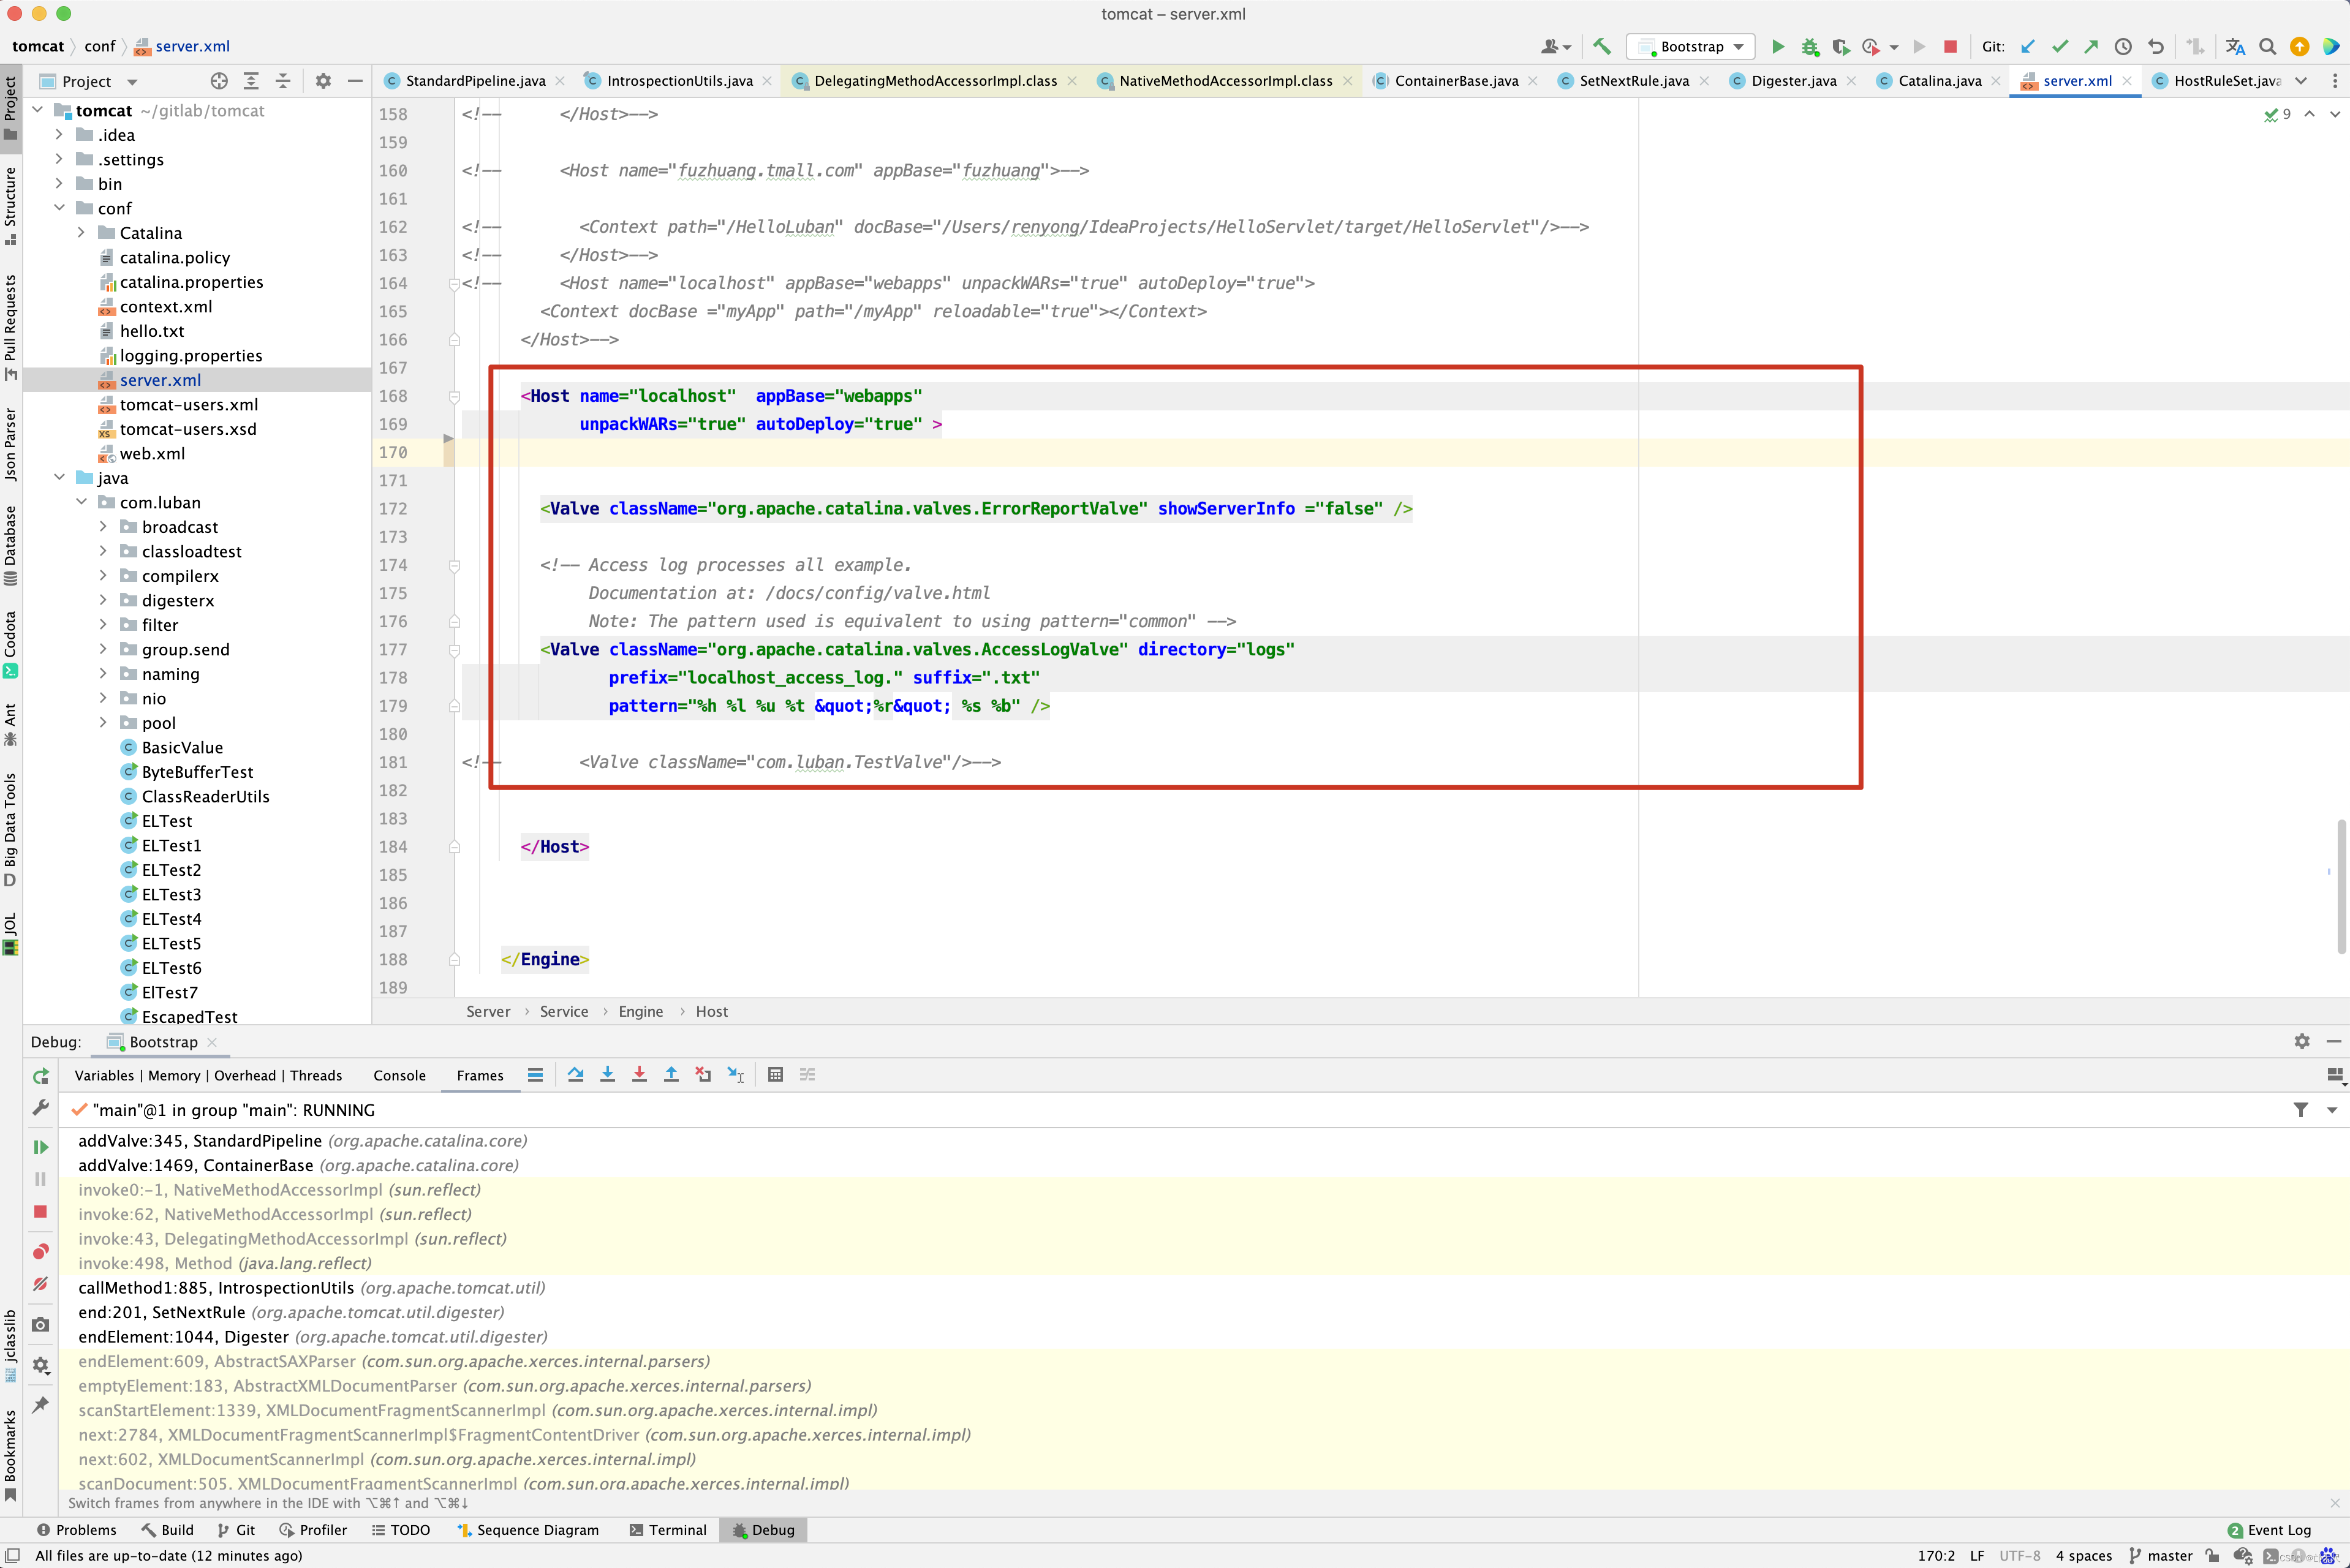Switch to StandardPipeline.java tab
2350x1568 pixels.
pyautogui.click(x=475, y=81)
